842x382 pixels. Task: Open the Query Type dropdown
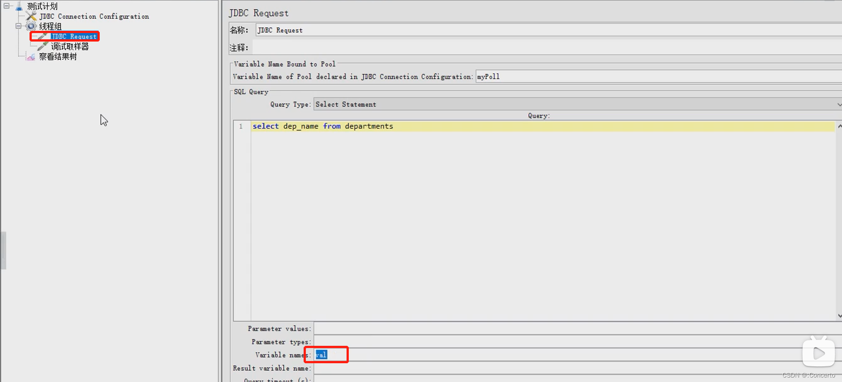click(578, 104)
